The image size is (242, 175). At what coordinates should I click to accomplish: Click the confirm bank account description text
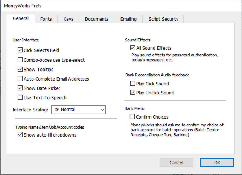(177, 130)
